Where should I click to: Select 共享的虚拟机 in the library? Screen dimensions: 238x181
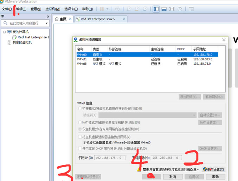(x=22, y=43)
